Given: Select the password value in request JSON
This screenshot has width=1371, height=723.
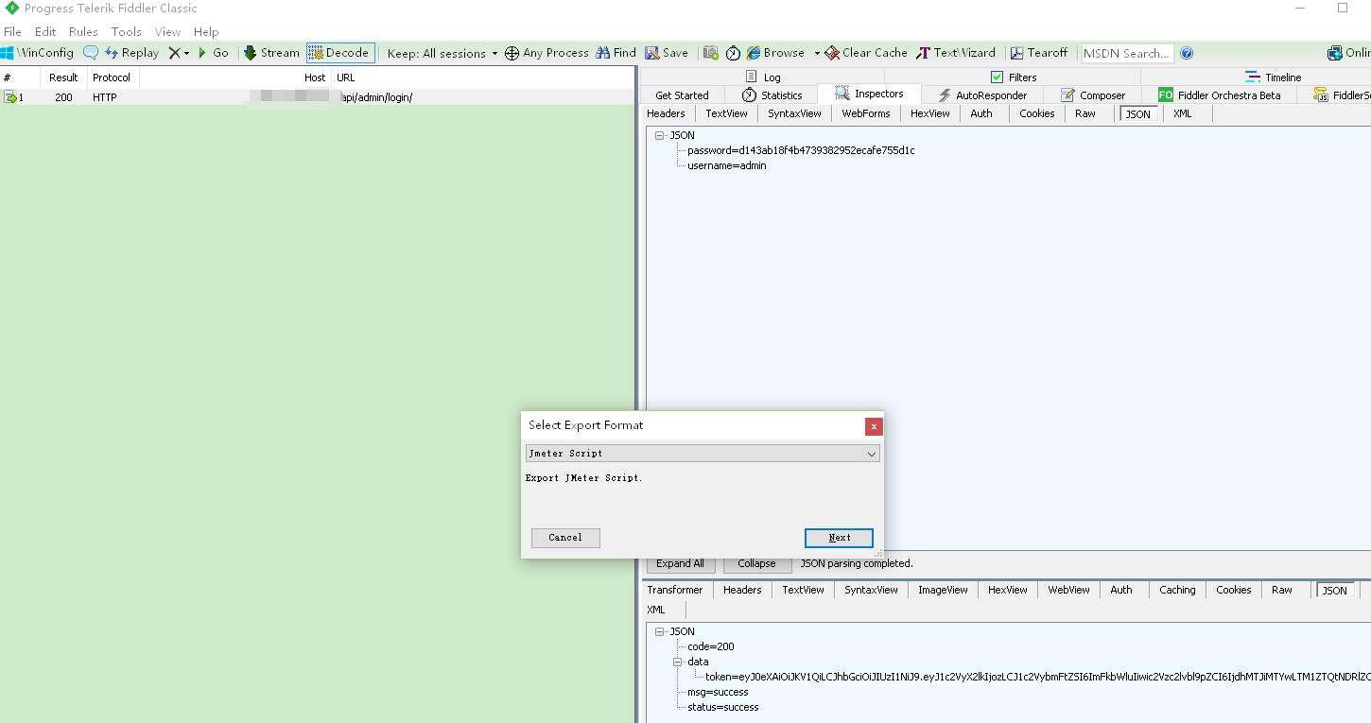Looking at the screenshot, I should pos(801,150).
